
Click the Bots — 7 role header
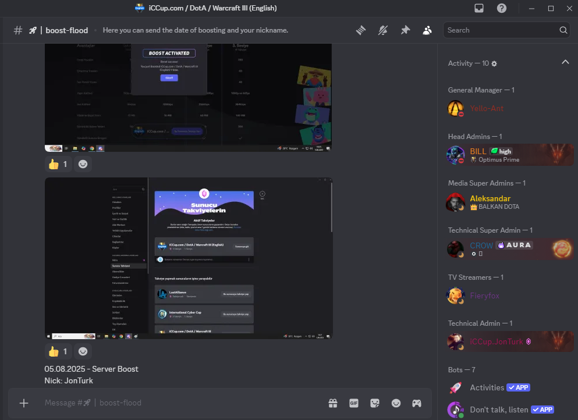click(x=462, y=370)
